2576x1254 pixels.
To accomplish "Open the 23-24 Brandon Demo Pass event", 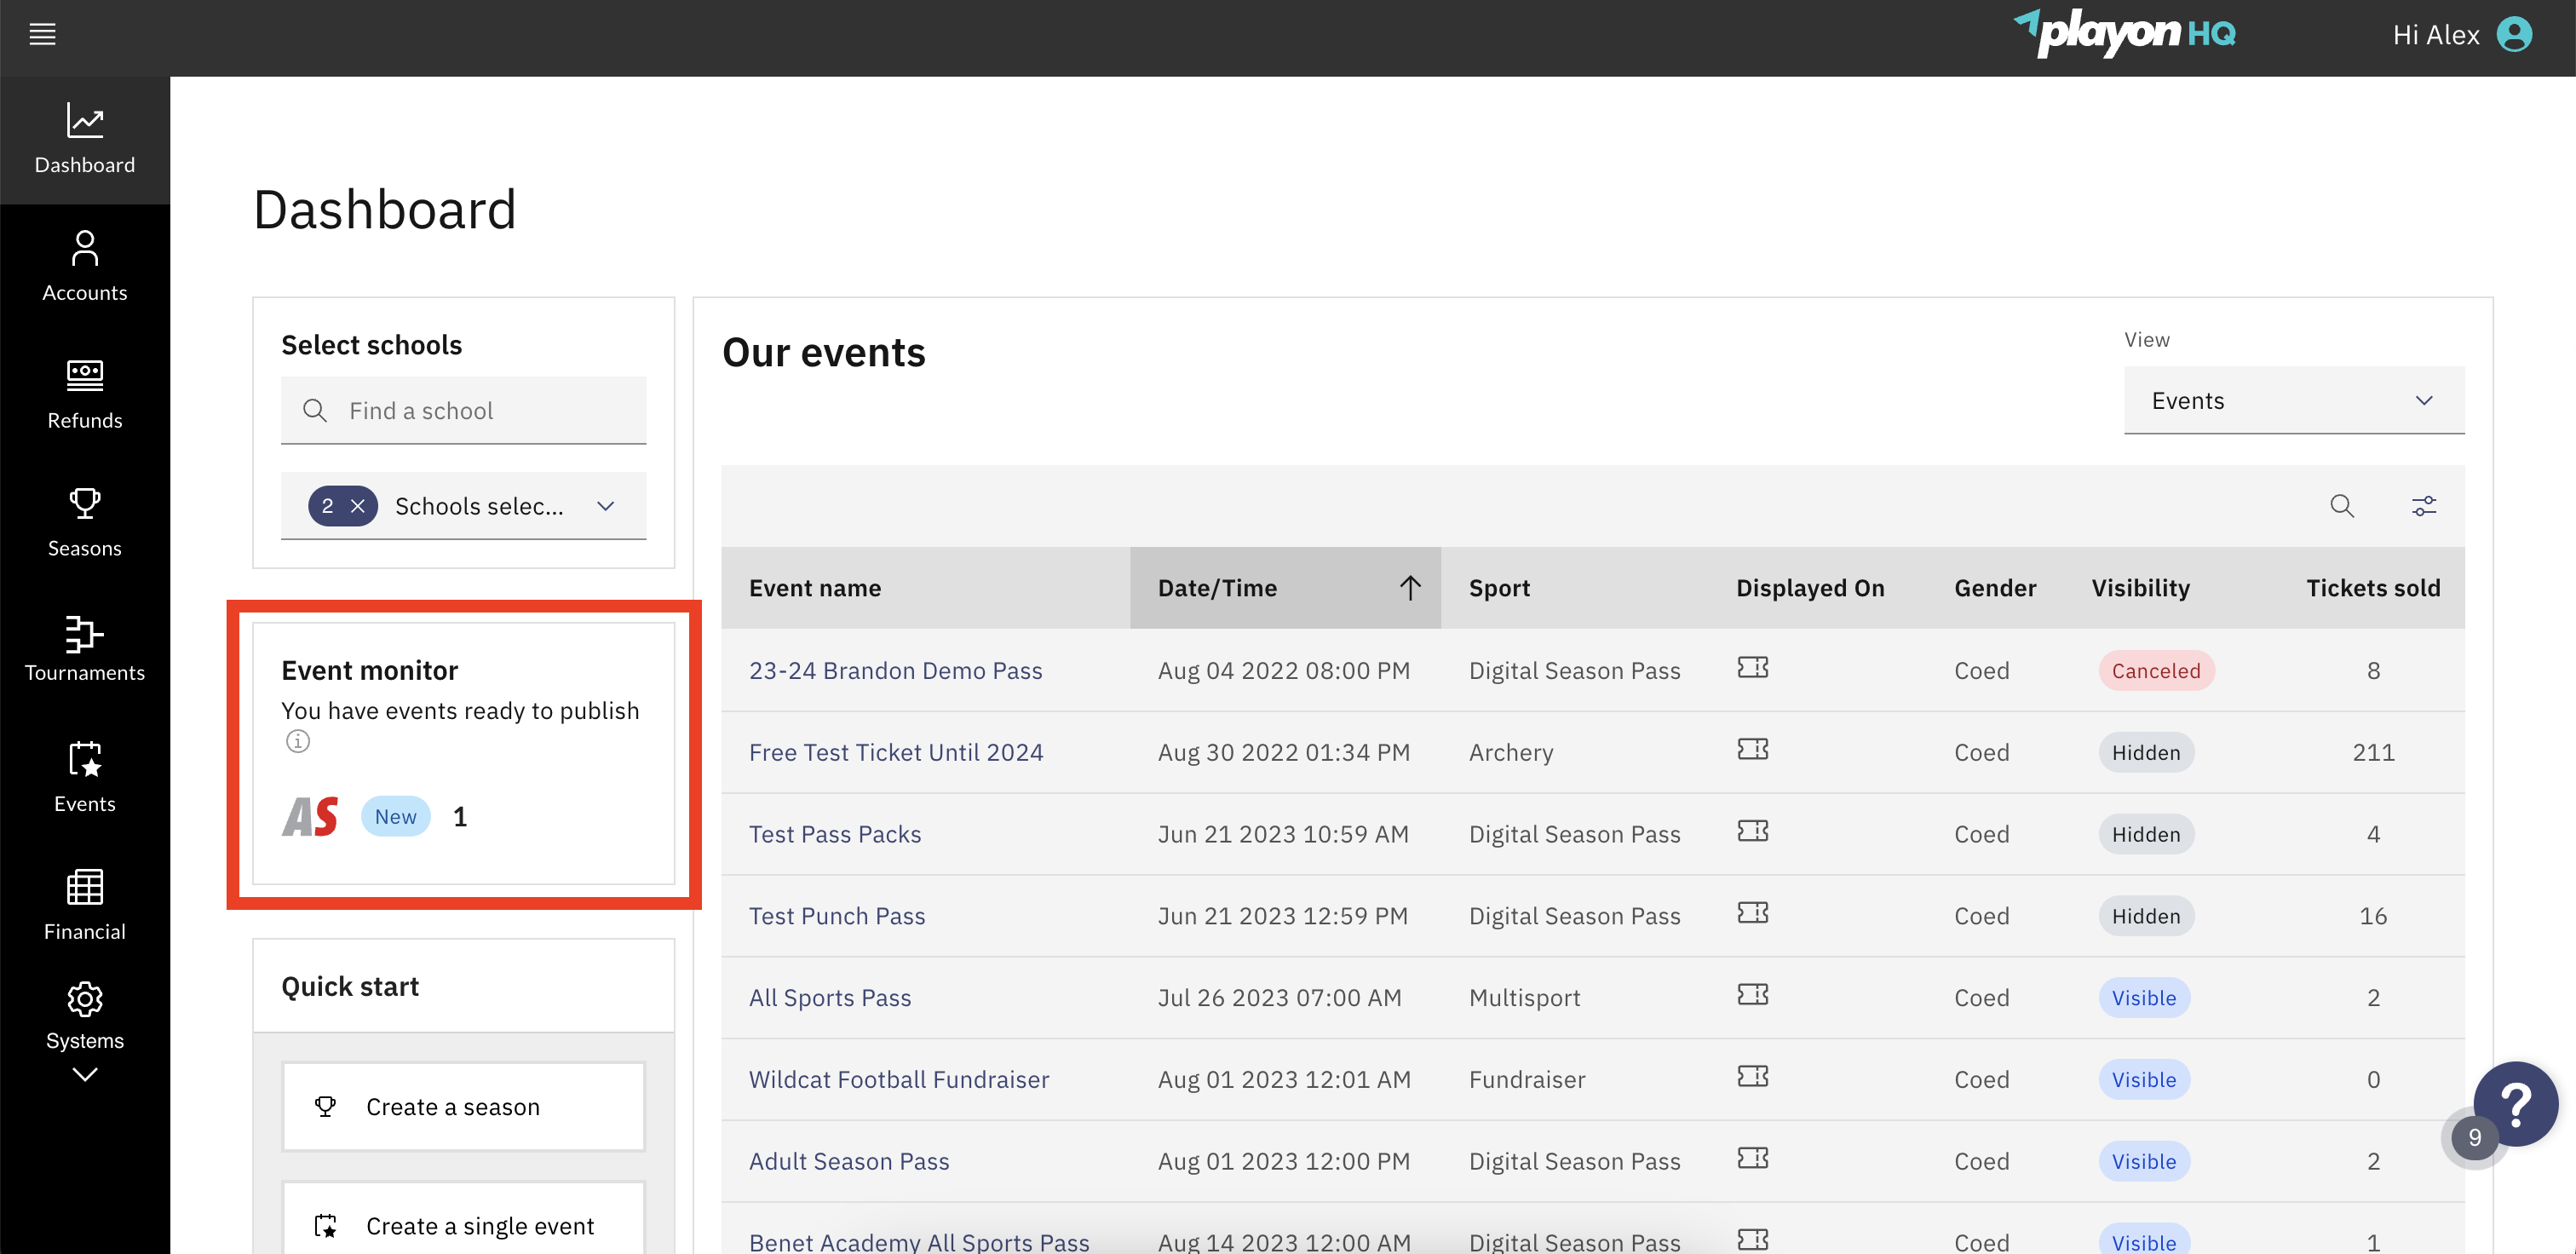I will point(895,670).
